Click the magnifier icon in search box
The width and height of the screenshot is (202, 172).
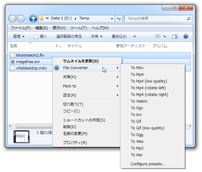tap(189, 19)
